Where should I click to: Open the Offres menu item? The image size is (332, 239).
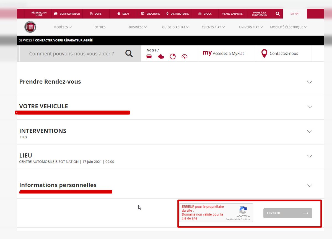tap(100, 27)
